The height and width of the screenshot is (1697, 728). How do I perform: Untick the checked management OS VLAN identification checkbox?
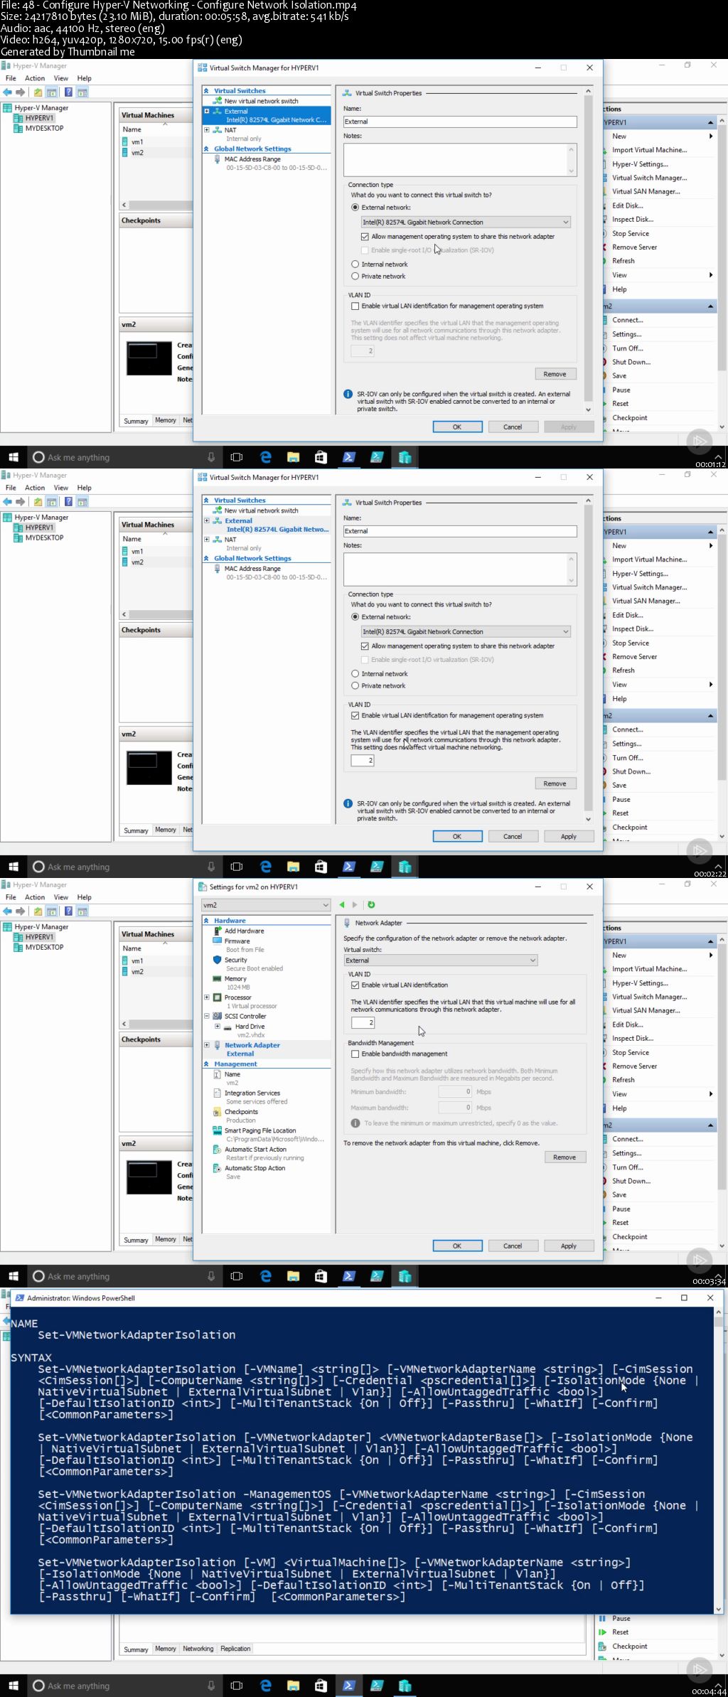355,716
